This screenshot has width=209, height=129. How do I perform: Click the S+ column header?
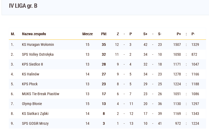[x=145, y=34]
